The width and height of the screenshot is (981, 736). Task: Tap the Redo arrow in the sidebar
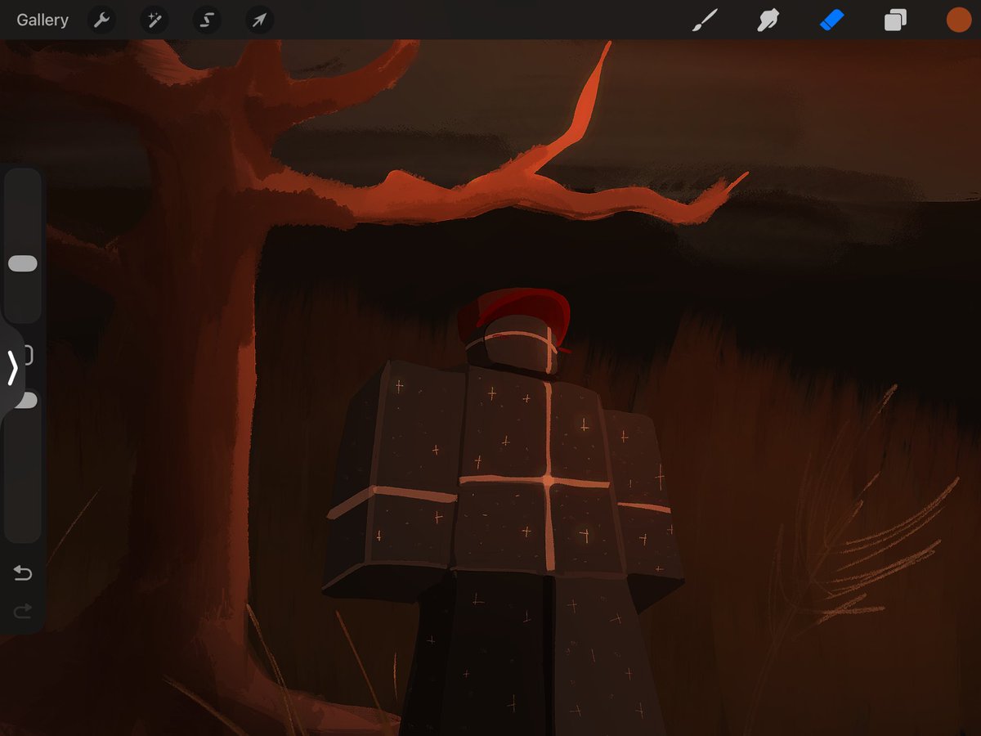point(23,610)
